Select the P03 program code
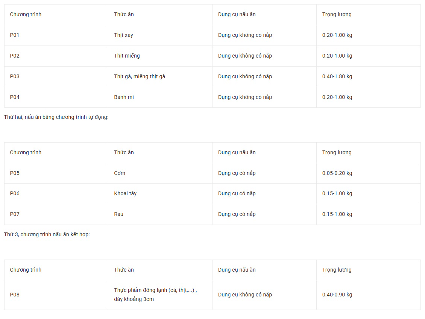 pyautogui.click(x=15, y=76)
